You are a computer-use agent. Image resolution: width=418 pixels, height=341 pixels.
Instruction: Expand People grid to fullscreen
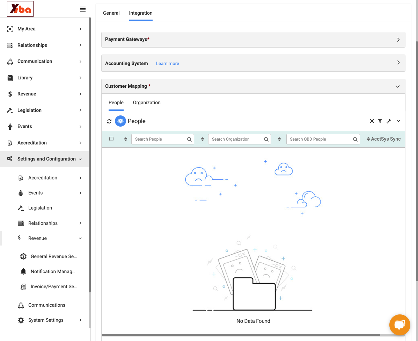[372, 121]
